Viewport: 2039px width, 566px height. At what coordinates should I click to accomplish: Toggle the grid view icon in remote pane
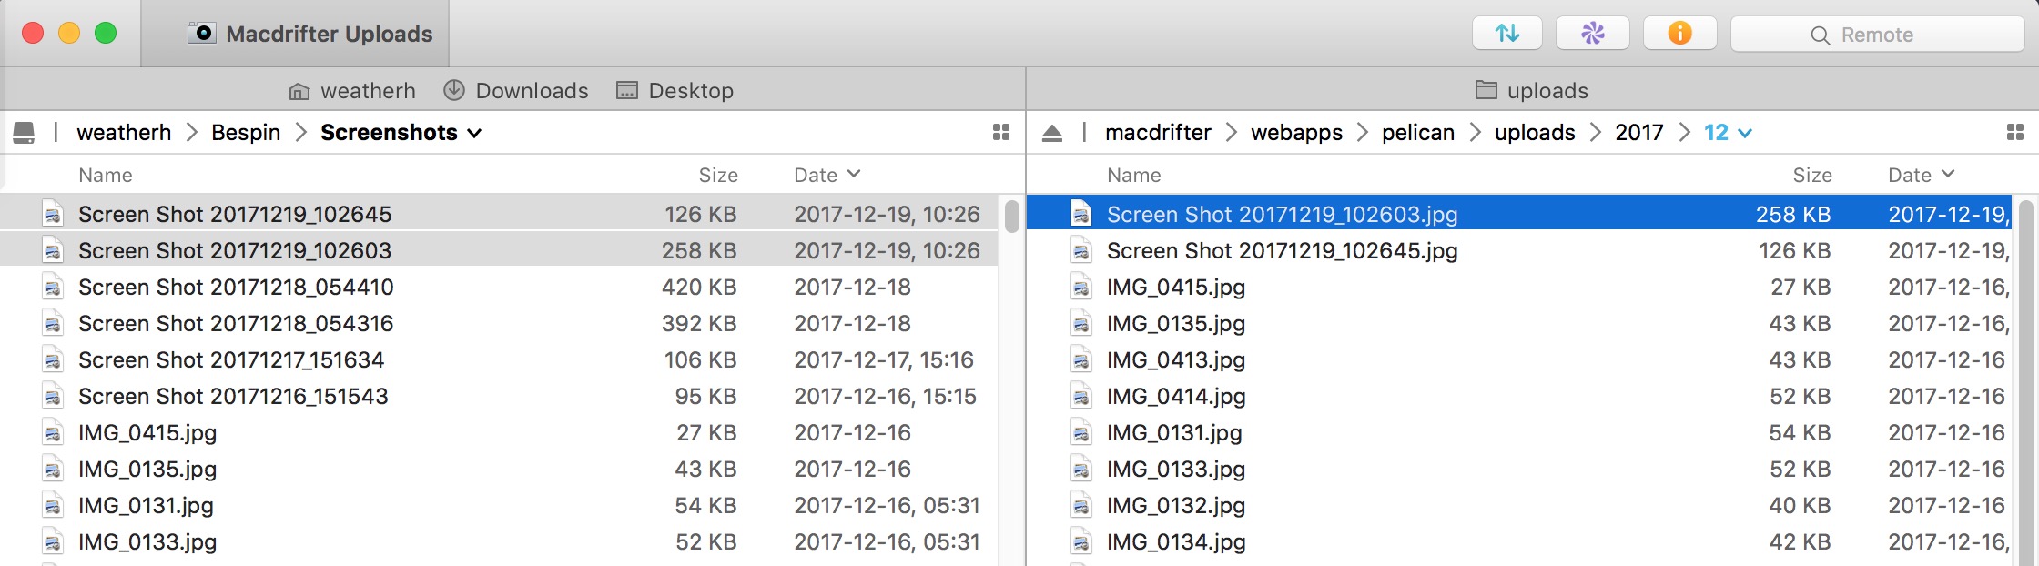pyautogui.click(x=2015, y=133)
